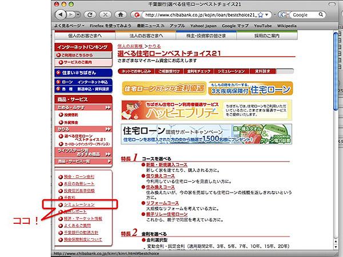The image size is (343, 257).
Task: Click the browser Back arrow button
Action: [61, 15]
